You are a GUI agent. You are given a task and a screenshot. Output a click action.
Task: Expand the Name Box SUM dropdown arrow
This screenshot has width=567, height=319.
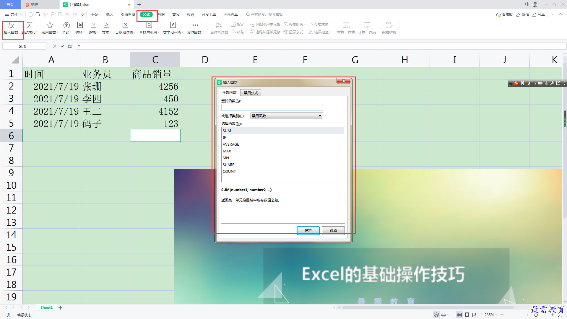[x=45, y=46]
